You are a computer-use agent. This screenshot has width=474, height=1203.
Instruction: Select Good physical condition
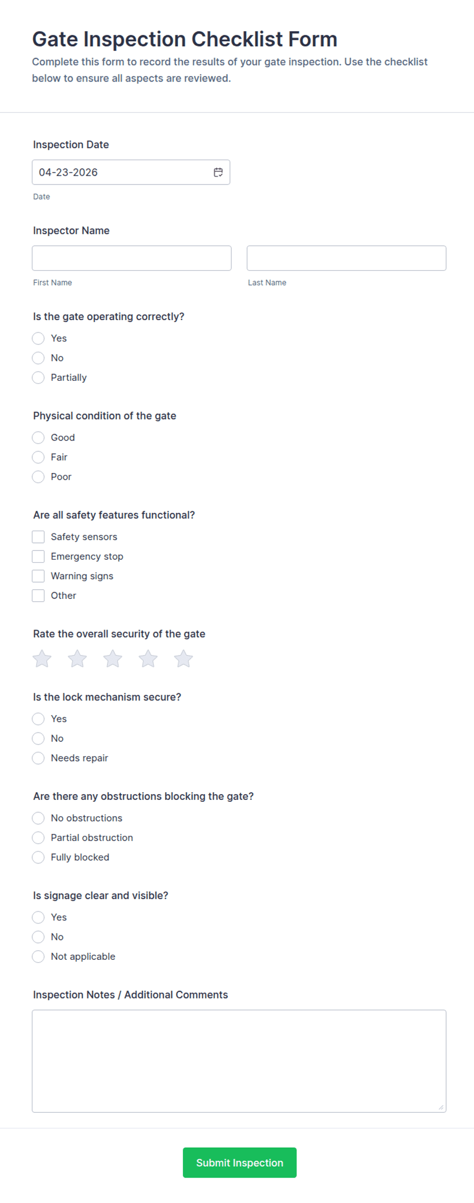pos(38,437)
